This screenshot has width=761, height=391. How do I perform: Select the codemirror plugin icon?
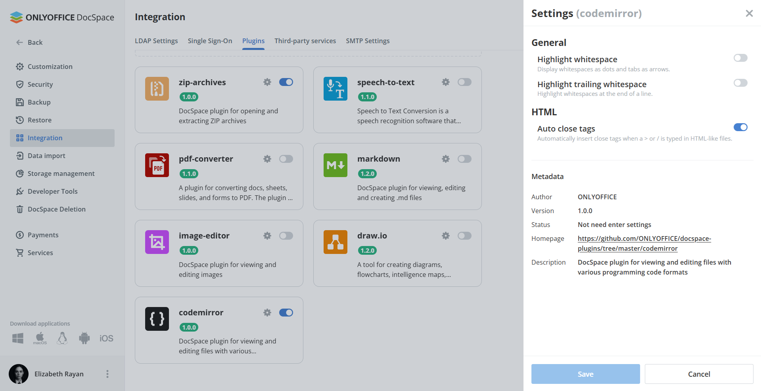pos(157,319)
